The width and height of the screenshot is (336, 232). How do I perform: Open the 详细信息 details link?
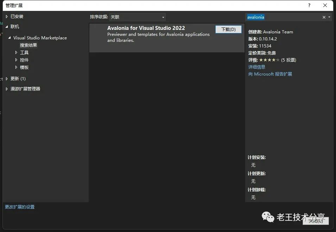[257, 67]
